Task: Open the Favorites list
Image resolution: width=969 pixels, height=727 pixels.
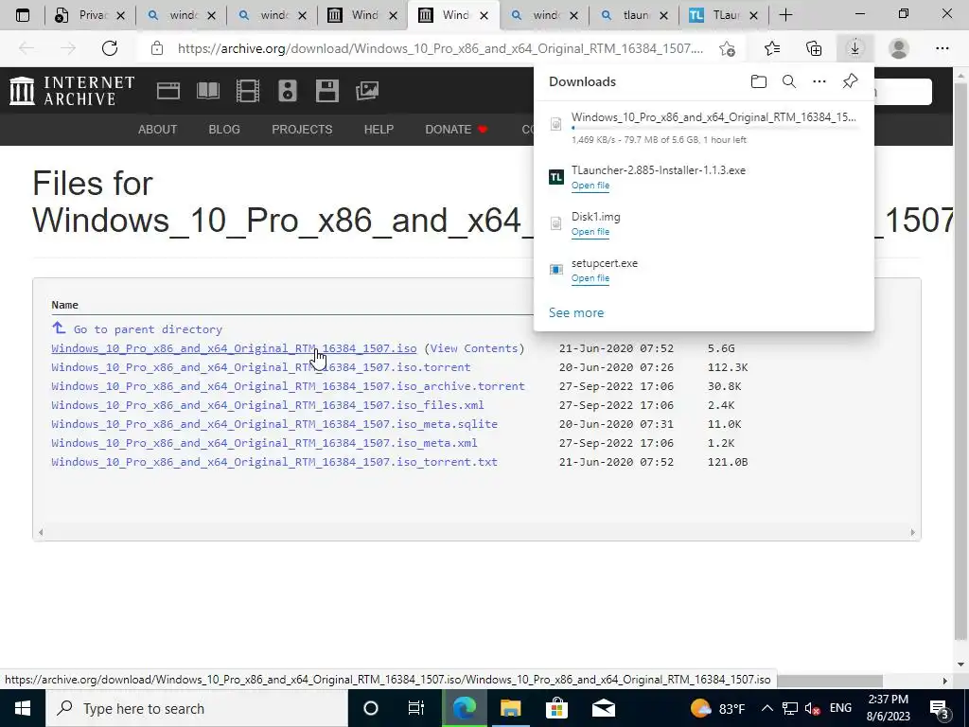Action: 772,48
